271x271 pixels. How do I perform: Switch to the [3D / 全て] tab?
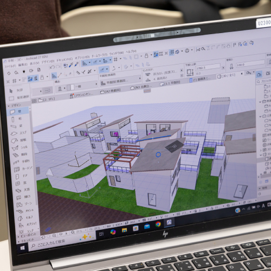point(226,76)
